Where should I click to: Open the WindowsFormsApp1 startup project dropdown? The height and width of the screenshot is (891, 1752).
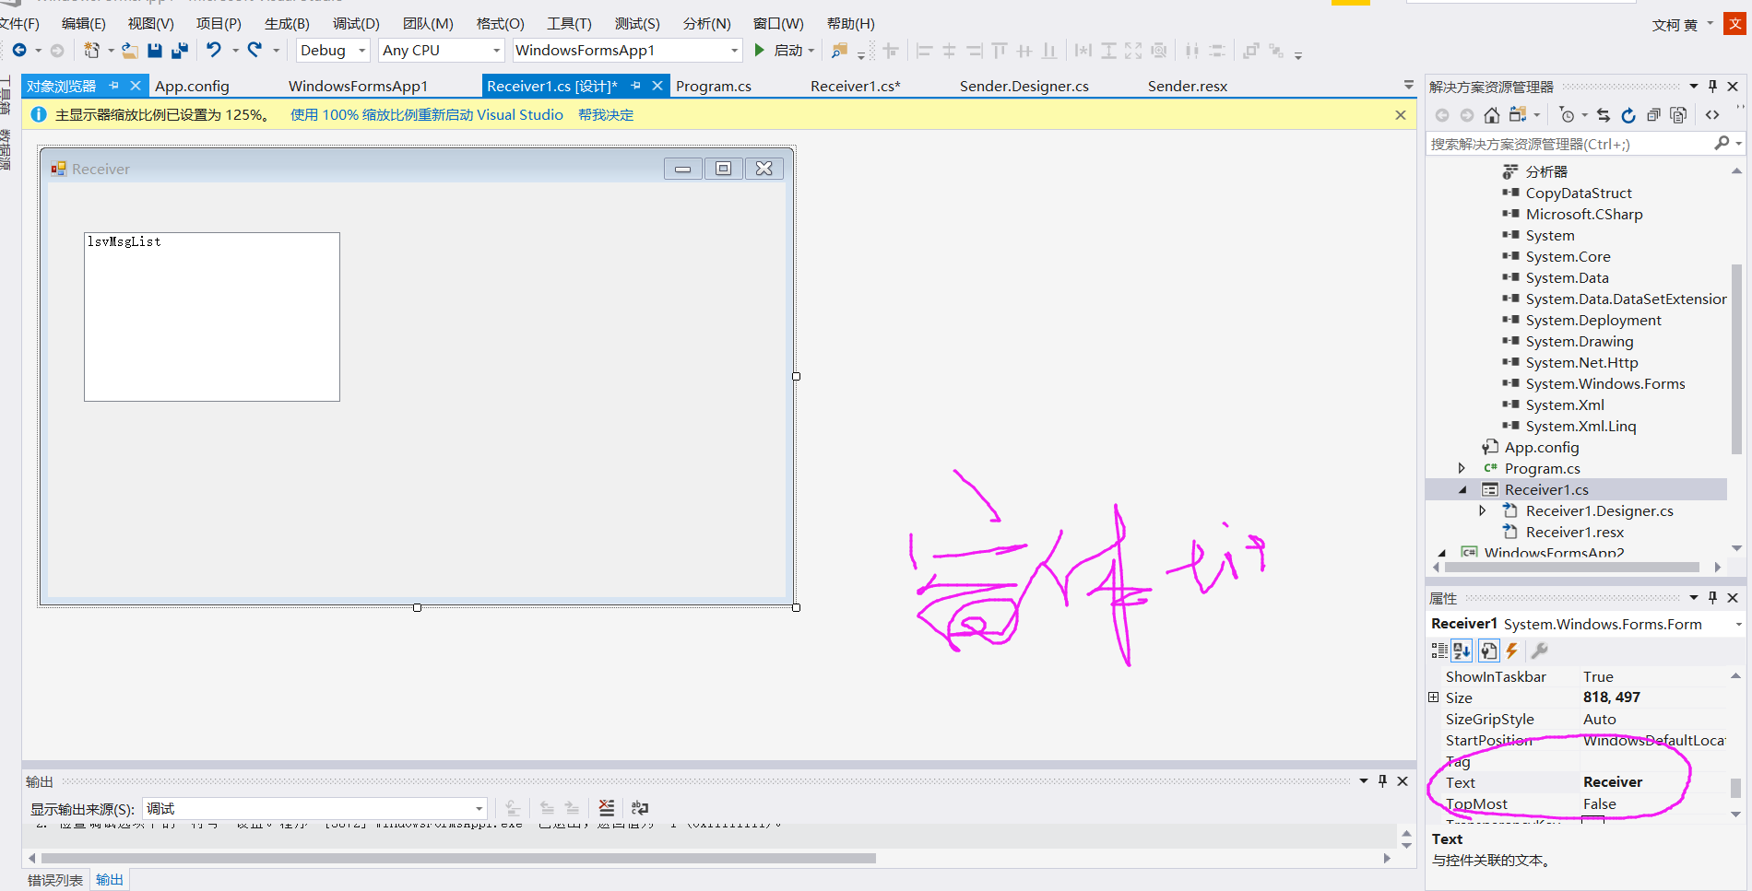pyautogui.click(x=734, y=51)
